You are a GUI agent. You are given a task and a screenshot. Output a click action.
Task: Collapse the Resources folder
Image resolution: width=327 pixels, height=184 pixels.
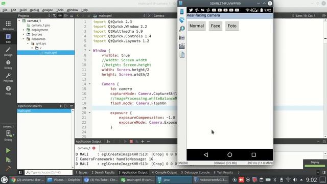[24, 39]
